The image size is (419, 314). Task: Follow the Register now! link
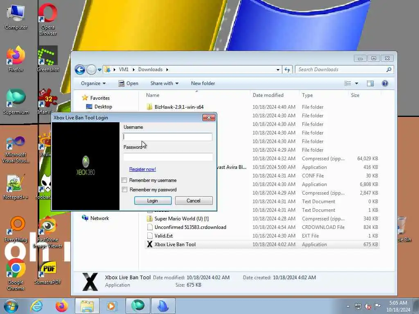tap(142, 169)
